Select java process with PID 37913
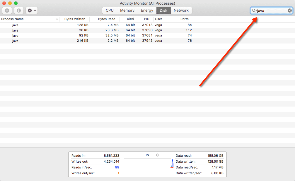This screenshot has height=181, width=295. [x=15, y=25]
